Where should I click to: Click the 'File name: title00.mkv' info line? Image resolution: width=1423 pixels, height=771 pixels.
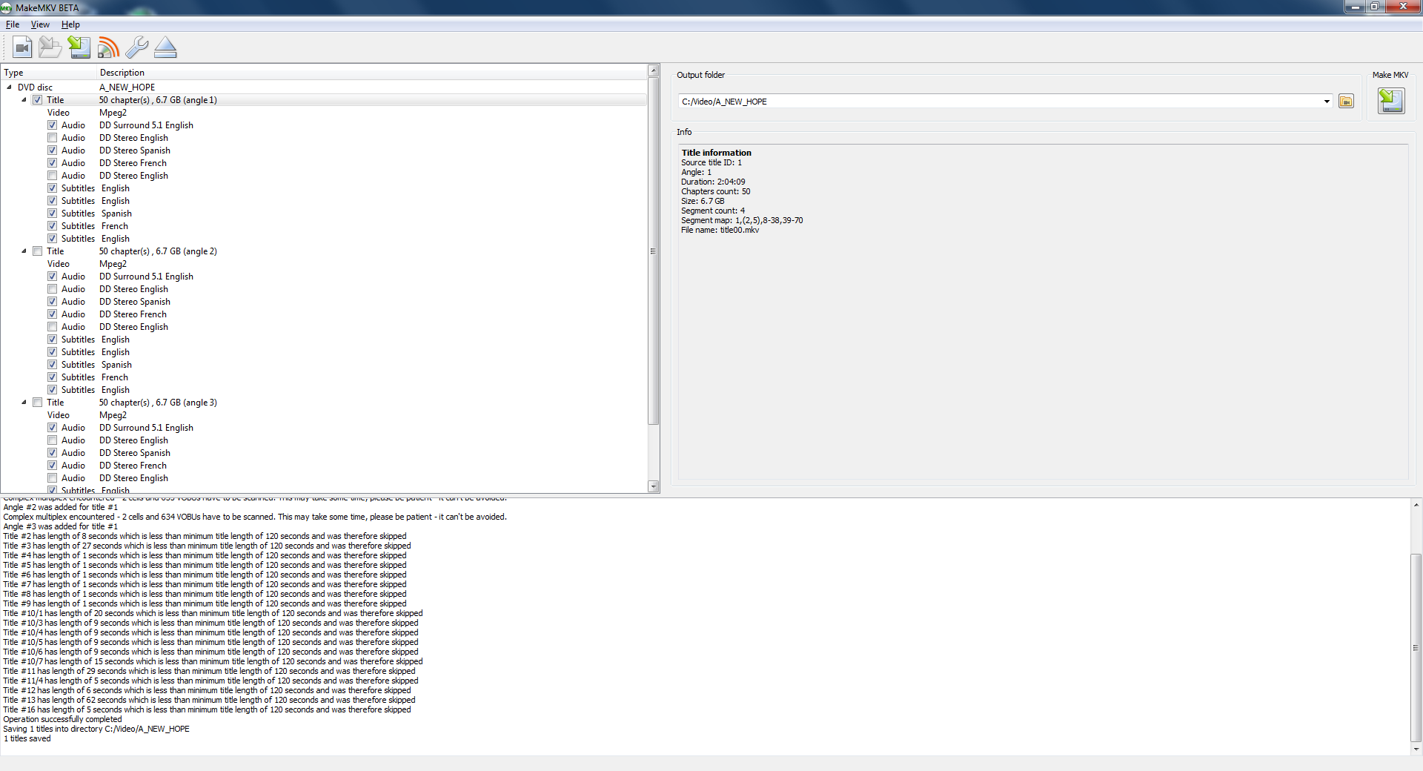(720, 230)
